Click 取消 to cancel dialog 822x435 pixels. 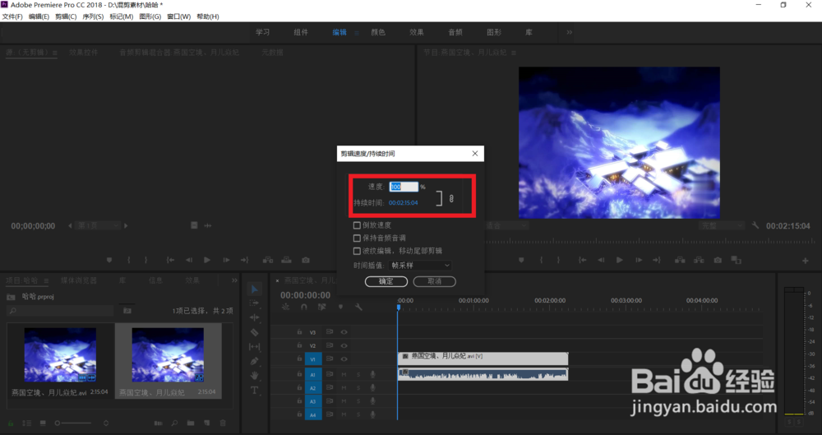435,281
